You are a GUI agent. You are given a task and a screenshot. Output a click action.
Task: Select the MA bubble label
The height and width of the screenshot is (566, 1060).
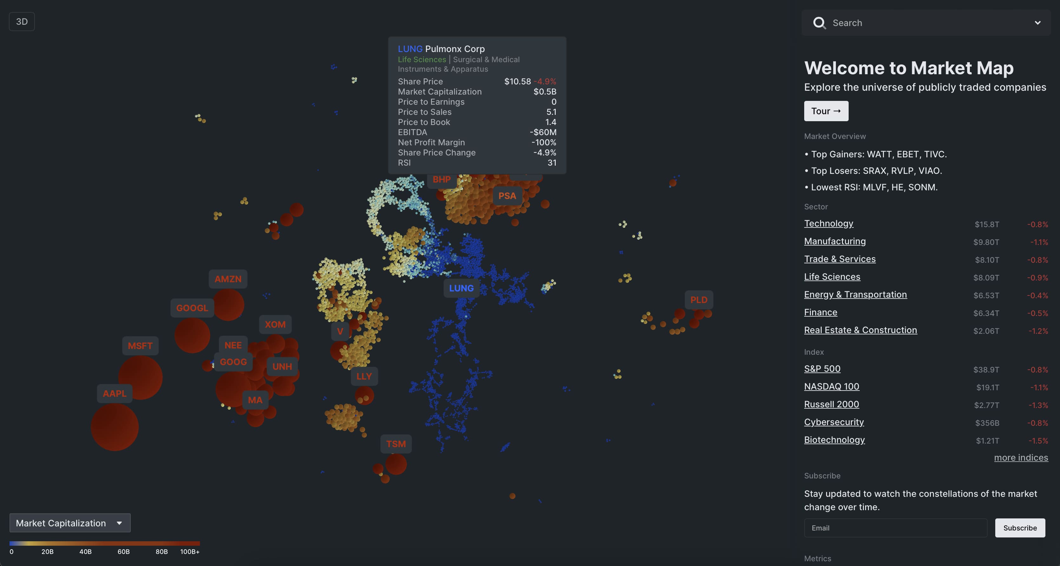coord(255,400)
